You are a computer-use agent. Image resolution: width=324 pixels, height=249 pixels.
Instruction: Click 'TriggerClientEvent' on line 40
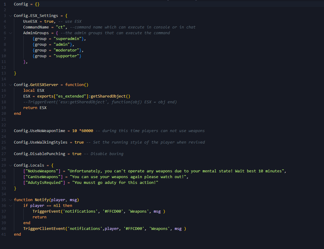pos(44,229)
